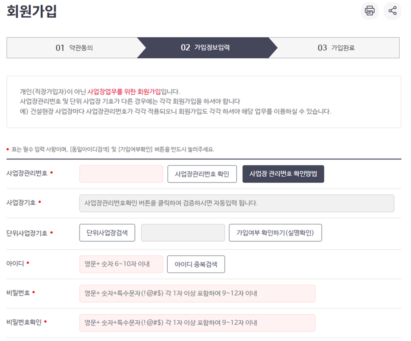The image size is (411, 341).
Task: Click the share icon at top right
Action: coord(392,11)
